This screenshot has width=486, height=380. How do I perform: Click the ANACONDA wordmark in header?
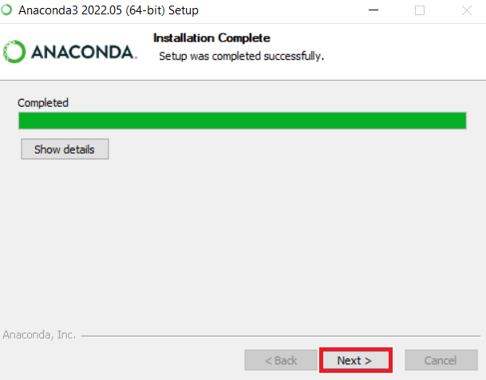click(x=84, y=52)
